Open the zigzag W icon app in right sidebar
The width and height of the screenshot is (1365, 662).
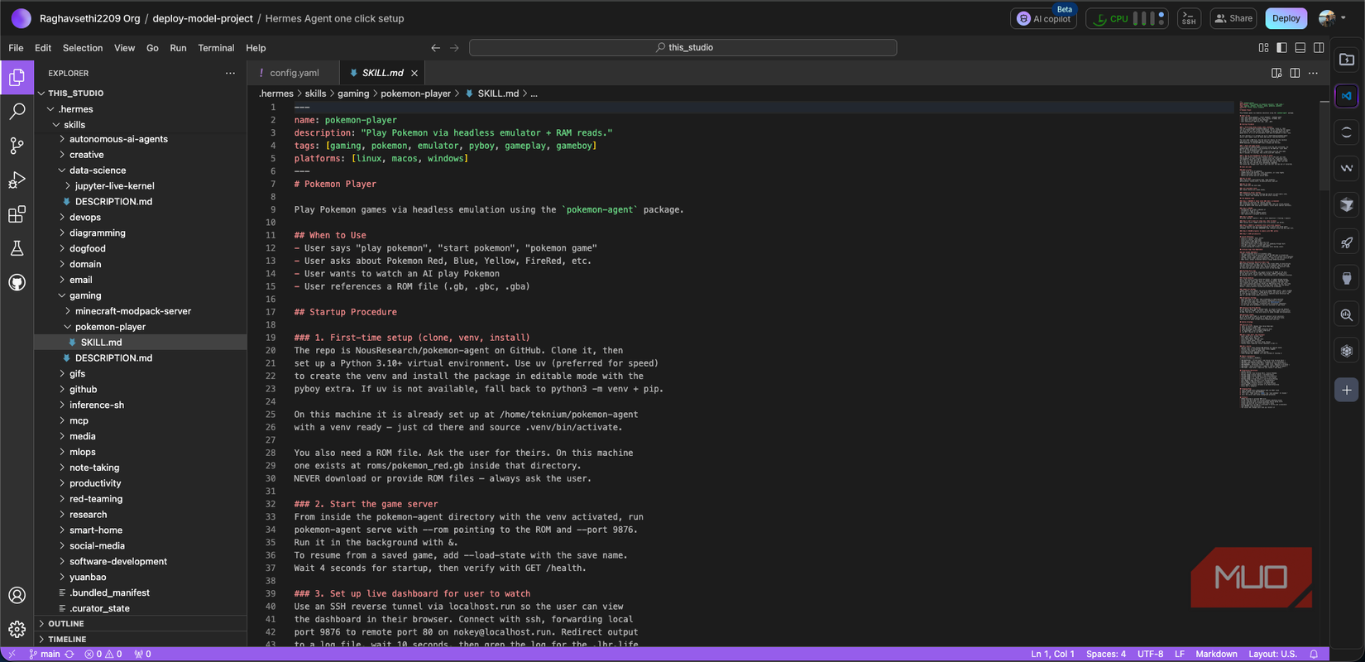pos(1347,168)
